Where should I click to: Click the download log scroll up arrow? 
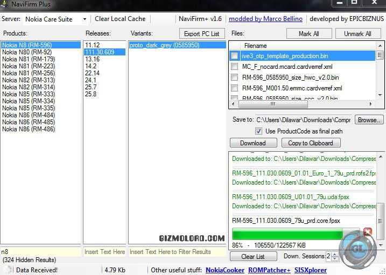(381, 157)
